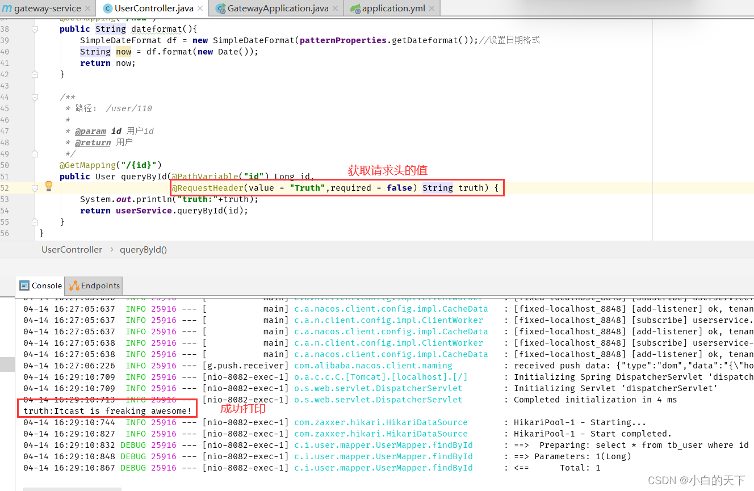The image size is (754, 491).
Task: Click the fold marker at Javadoc end, line 49
Action: tap(35, 154)
